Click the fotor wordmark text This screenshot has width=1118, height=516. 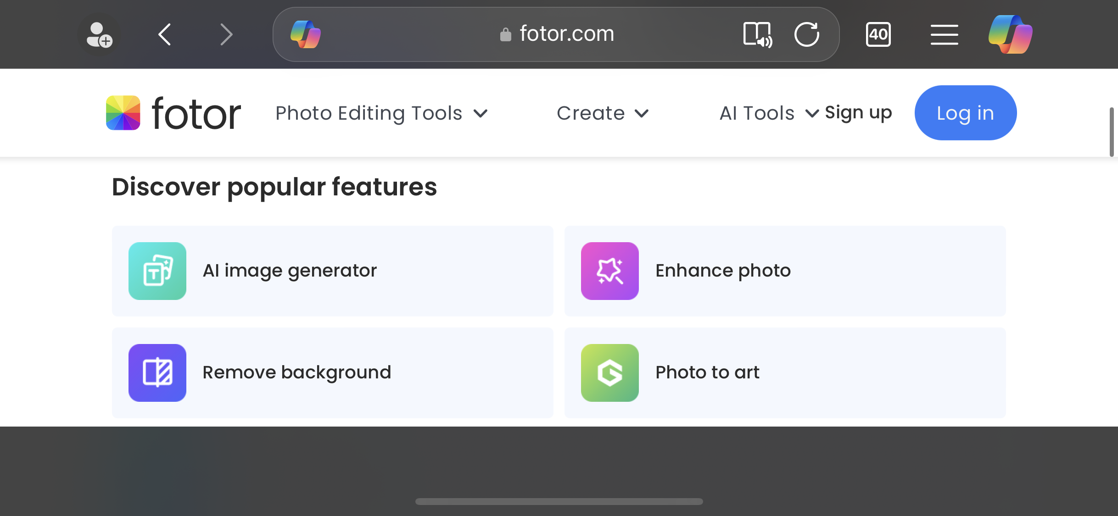coord(196,114)
